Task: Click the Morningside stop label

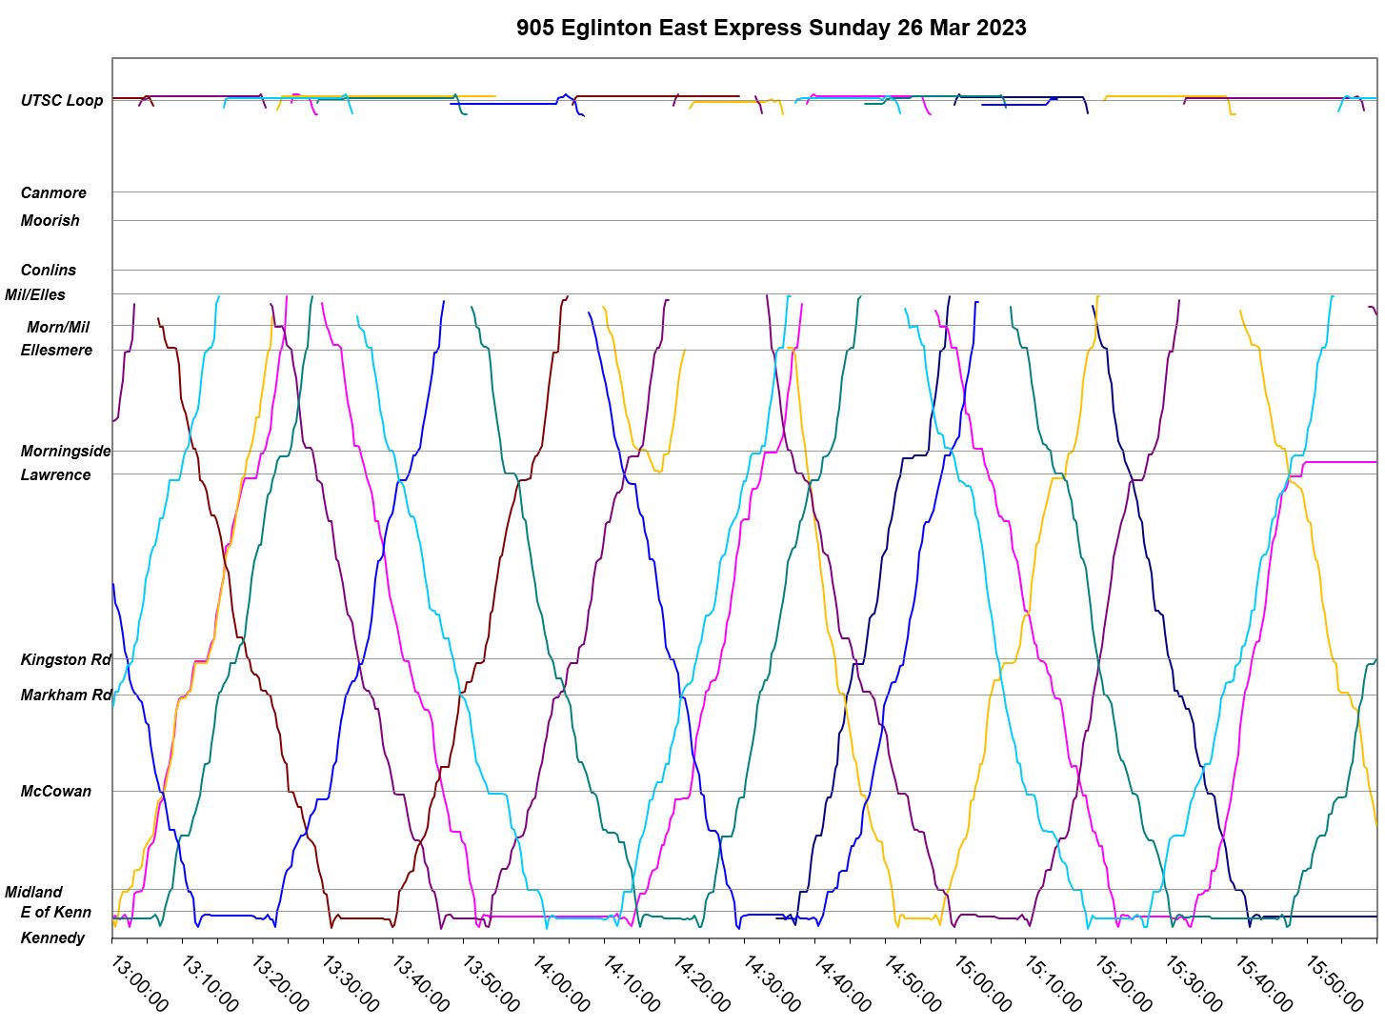Action: (66, 451)
